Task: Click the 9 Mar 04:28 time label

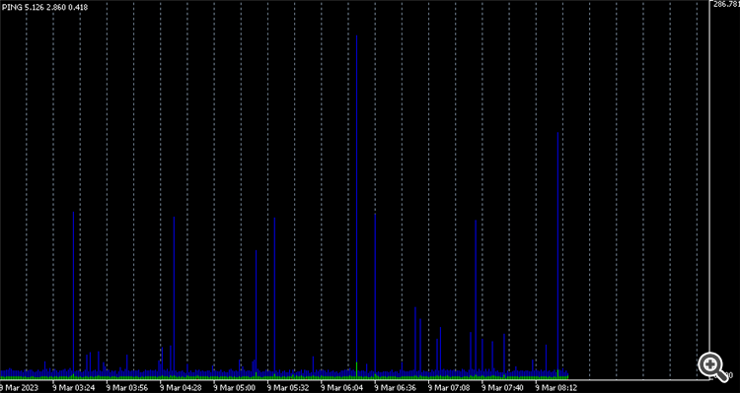Action: [182, 388]
